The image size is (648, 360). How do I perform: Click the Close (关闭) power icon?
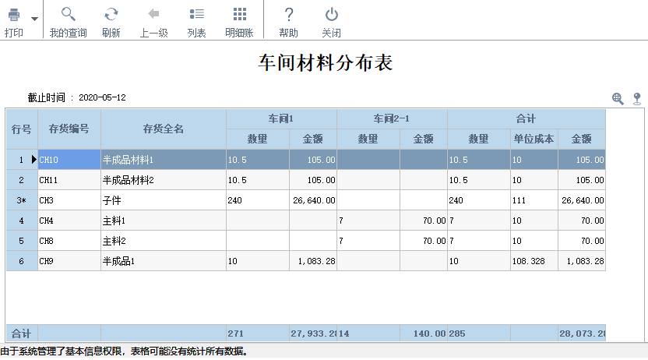(x=331, y=14)
